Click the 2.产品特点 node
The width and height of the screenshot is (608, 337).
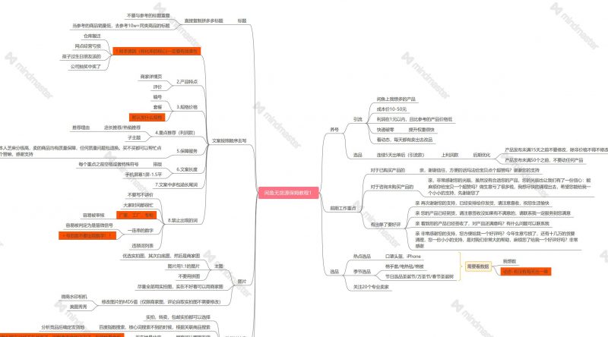click(x=187, y=81)
